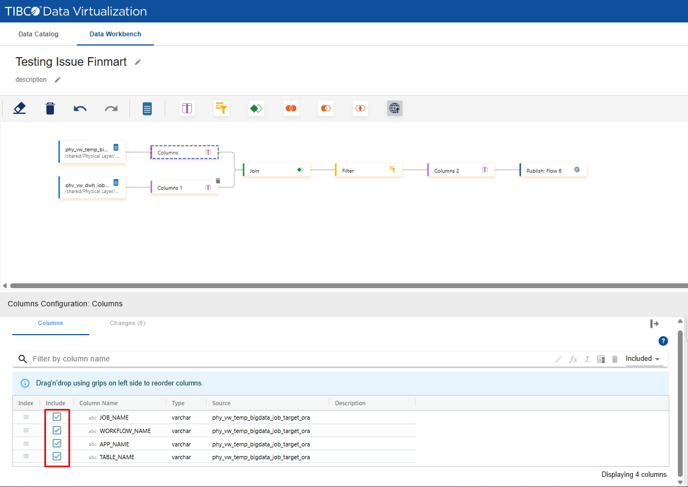Open help with the question mark icon
The height and width of the screenshot is (487, 688).
coord(663,341)
